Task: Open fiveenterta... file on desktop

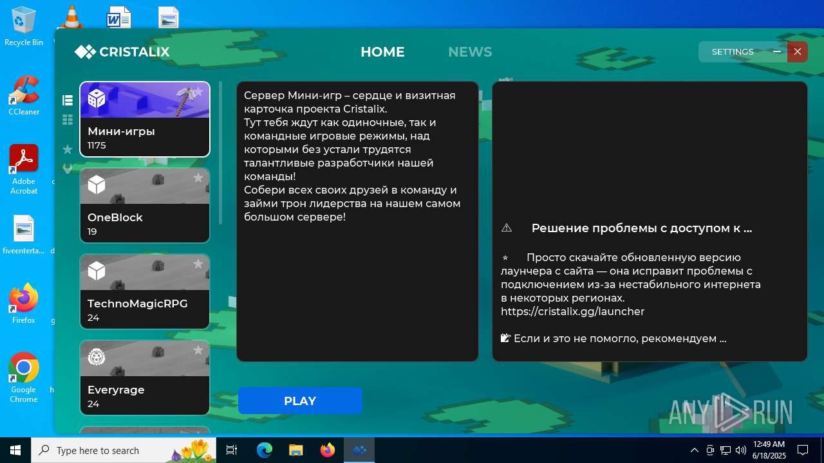Action: pyautogui.click(x=24, y=235)
